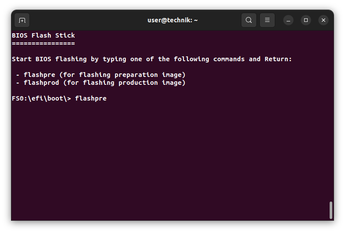Click the user@technik window title

tap(172, 20)
